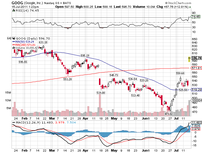This screenshot has height=153, width=202.
Task: Click the blue 7.504 MACD axis tag
Action: [196, 126]
